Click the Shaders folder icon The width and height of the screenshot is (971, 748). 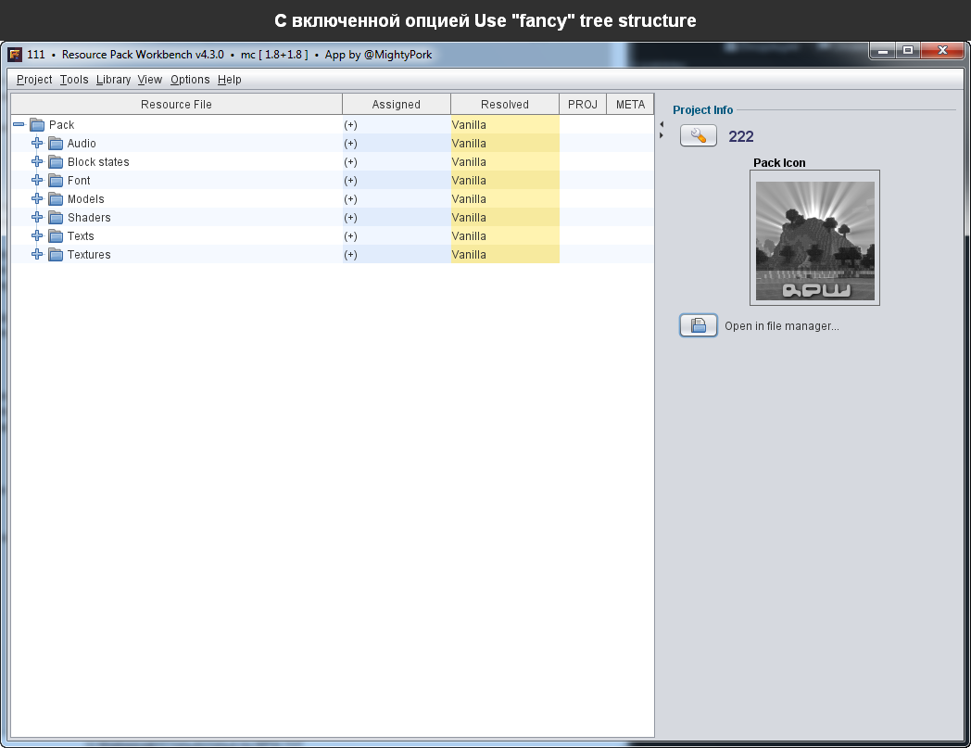point(56,218)
